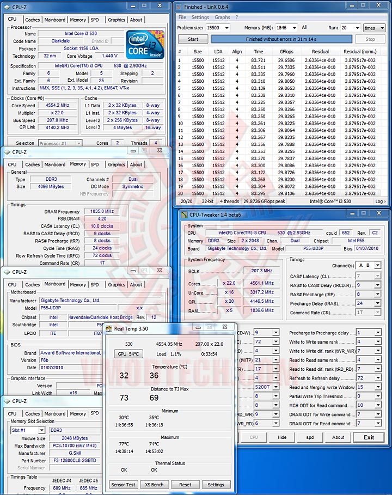
Task: Switch to Caches tab in top CPU-Z window
Action: tap(33, 20)
